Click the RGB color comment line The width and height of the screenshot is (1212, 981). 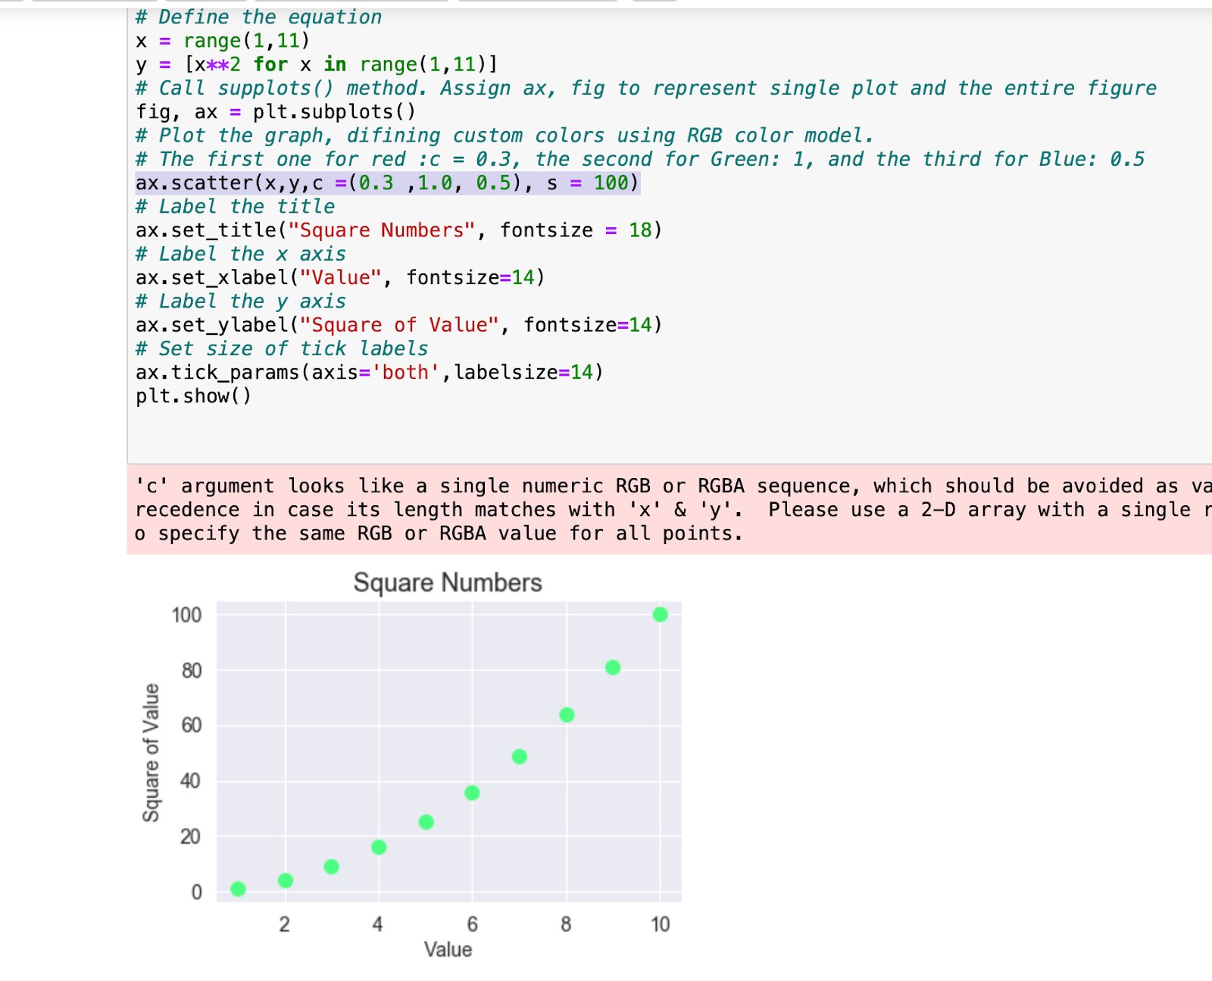tap(504, 135)
